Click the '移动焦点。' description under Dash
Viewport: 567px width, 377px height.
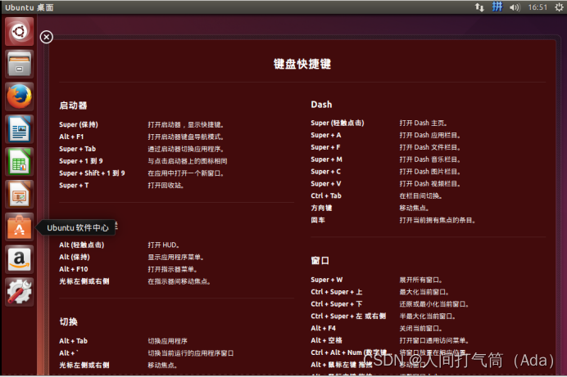coord(414,209)
